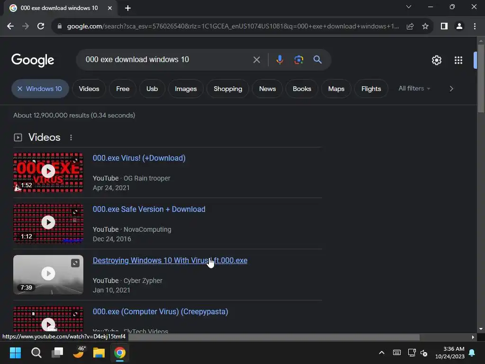The image size is (485, 364).
Task: Close the '000 exe download windows 10' tab
Action: click(x=110, y=8)
